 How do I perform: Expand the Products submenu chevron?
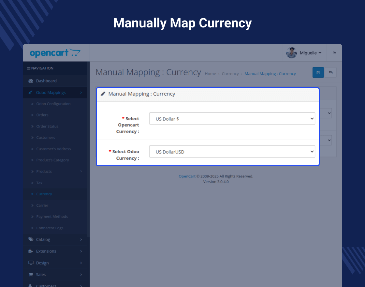81,172
